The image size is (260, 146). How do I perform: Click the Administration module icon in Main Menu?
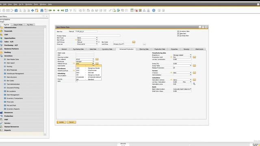pyautogui.click(x=2, y=28)
